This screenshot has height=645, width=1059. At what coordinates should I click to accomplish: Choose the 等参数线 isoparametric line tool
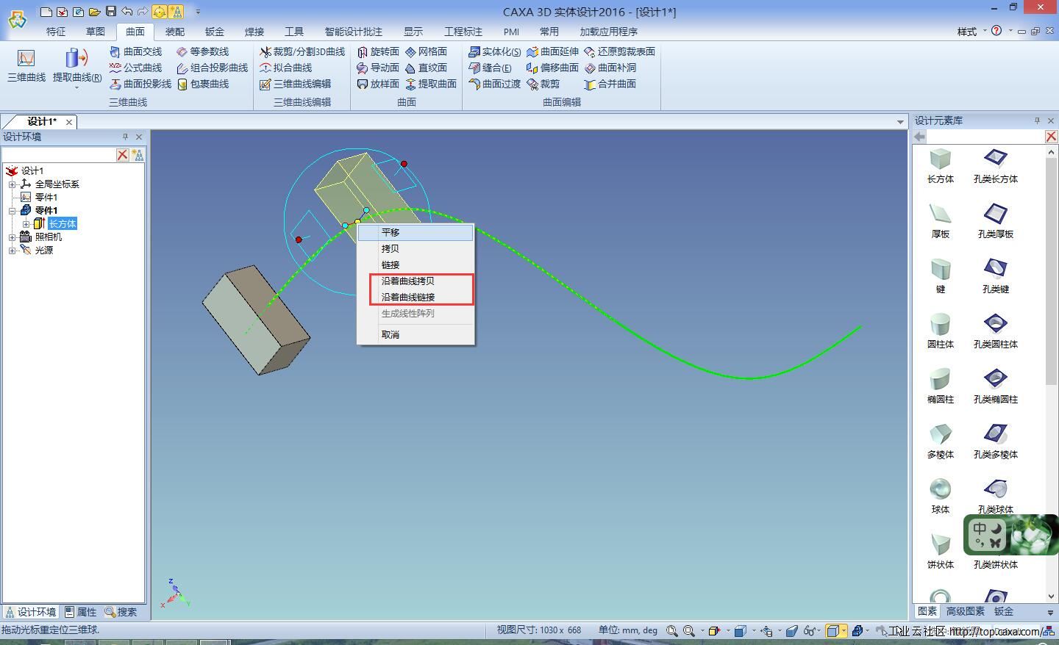[x=202, y=51]
